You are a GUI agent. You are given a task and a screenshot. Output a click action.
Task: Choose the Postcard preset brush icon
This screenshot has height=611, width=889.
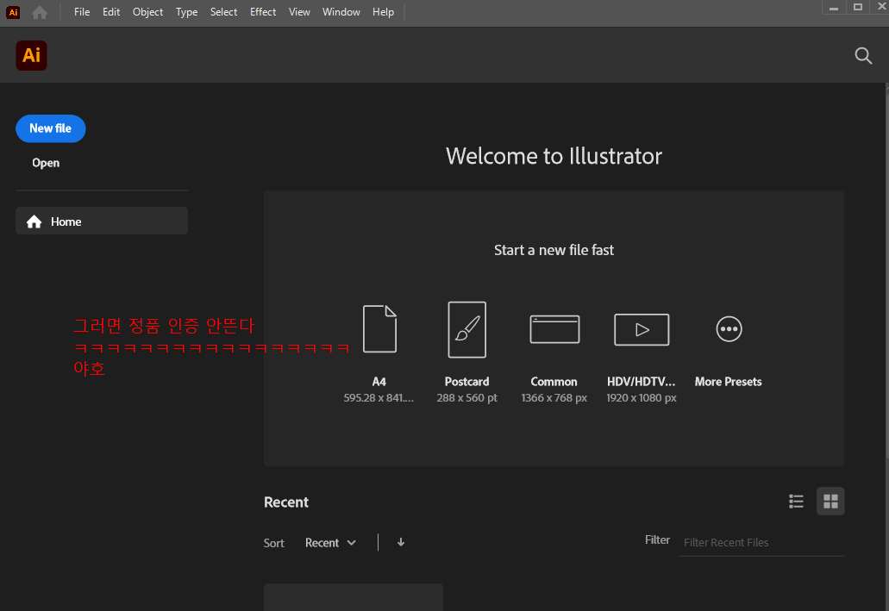pos(466,329)
